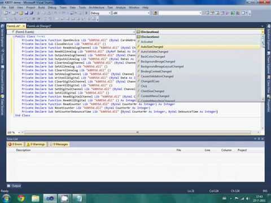
Task: Click the Visual Studio taskbar button
Action: click(50, 198)
